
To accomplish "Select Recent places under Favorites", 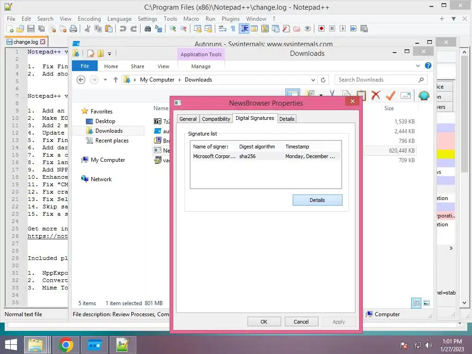I will 112,141.
